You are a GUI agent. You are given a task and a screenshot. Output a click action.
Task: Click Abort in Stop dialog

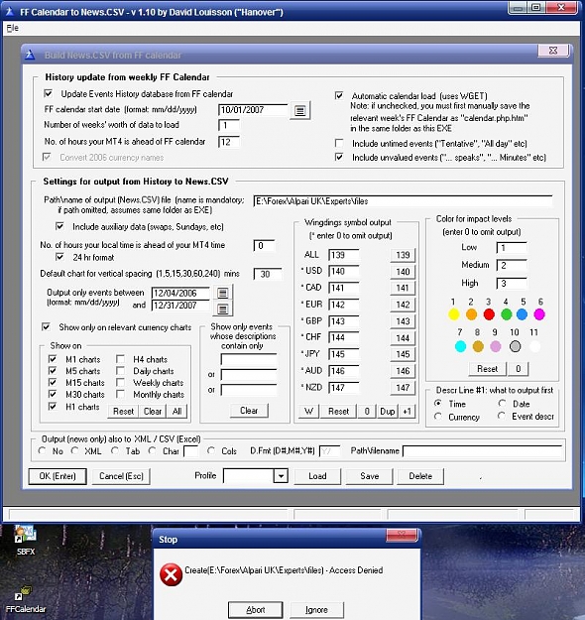tap(256, 610)
